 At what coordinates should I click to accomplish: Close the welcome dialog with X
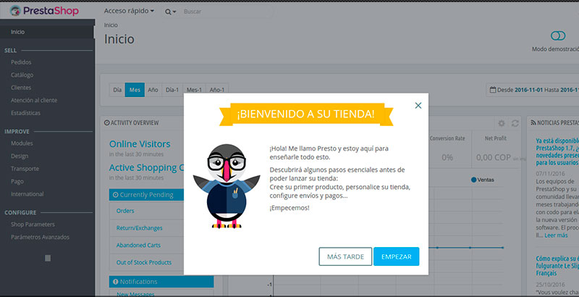(418, 106)
